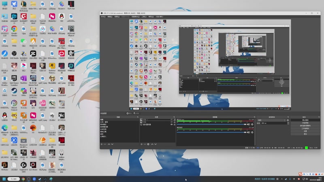Move the selected scene down in the list
This screenshot has width=324, height=182.
[112, 144]
